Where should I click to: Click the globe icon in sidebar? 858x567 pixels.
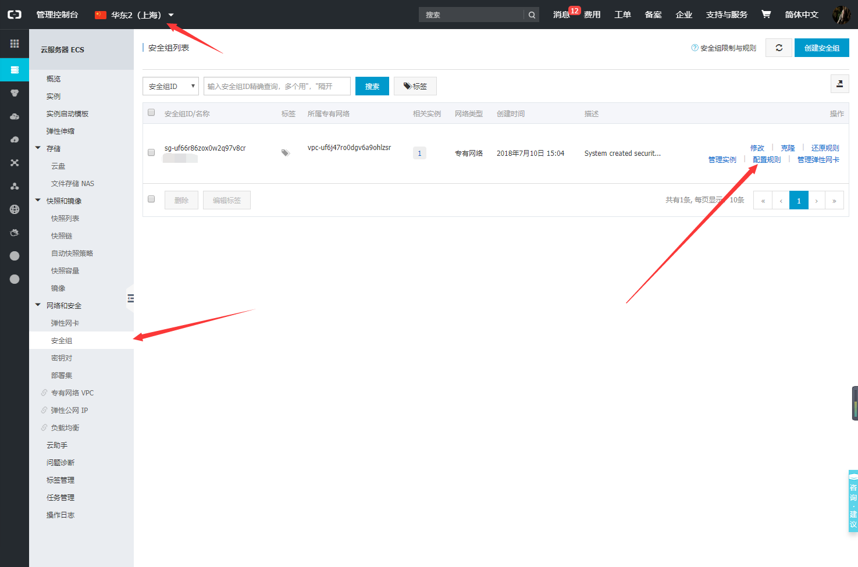point(15,209)
